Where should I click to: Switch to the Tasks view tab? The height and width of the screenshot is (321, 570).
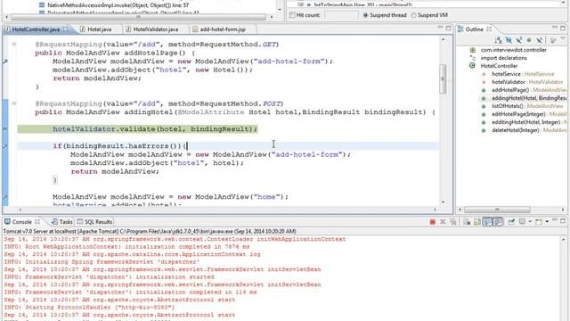[x=62, y=222]
